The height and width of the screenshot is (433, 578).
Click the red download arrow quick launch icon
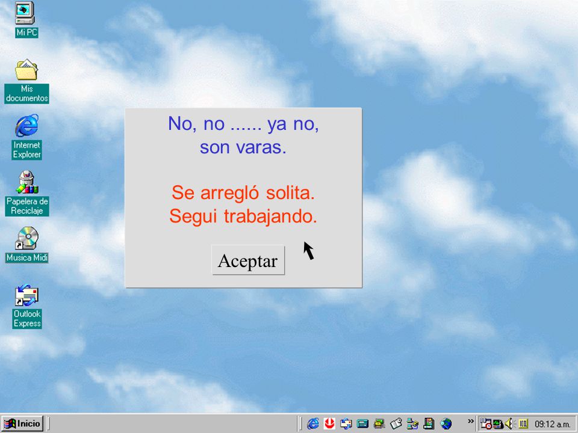click(x=329, y=424)
